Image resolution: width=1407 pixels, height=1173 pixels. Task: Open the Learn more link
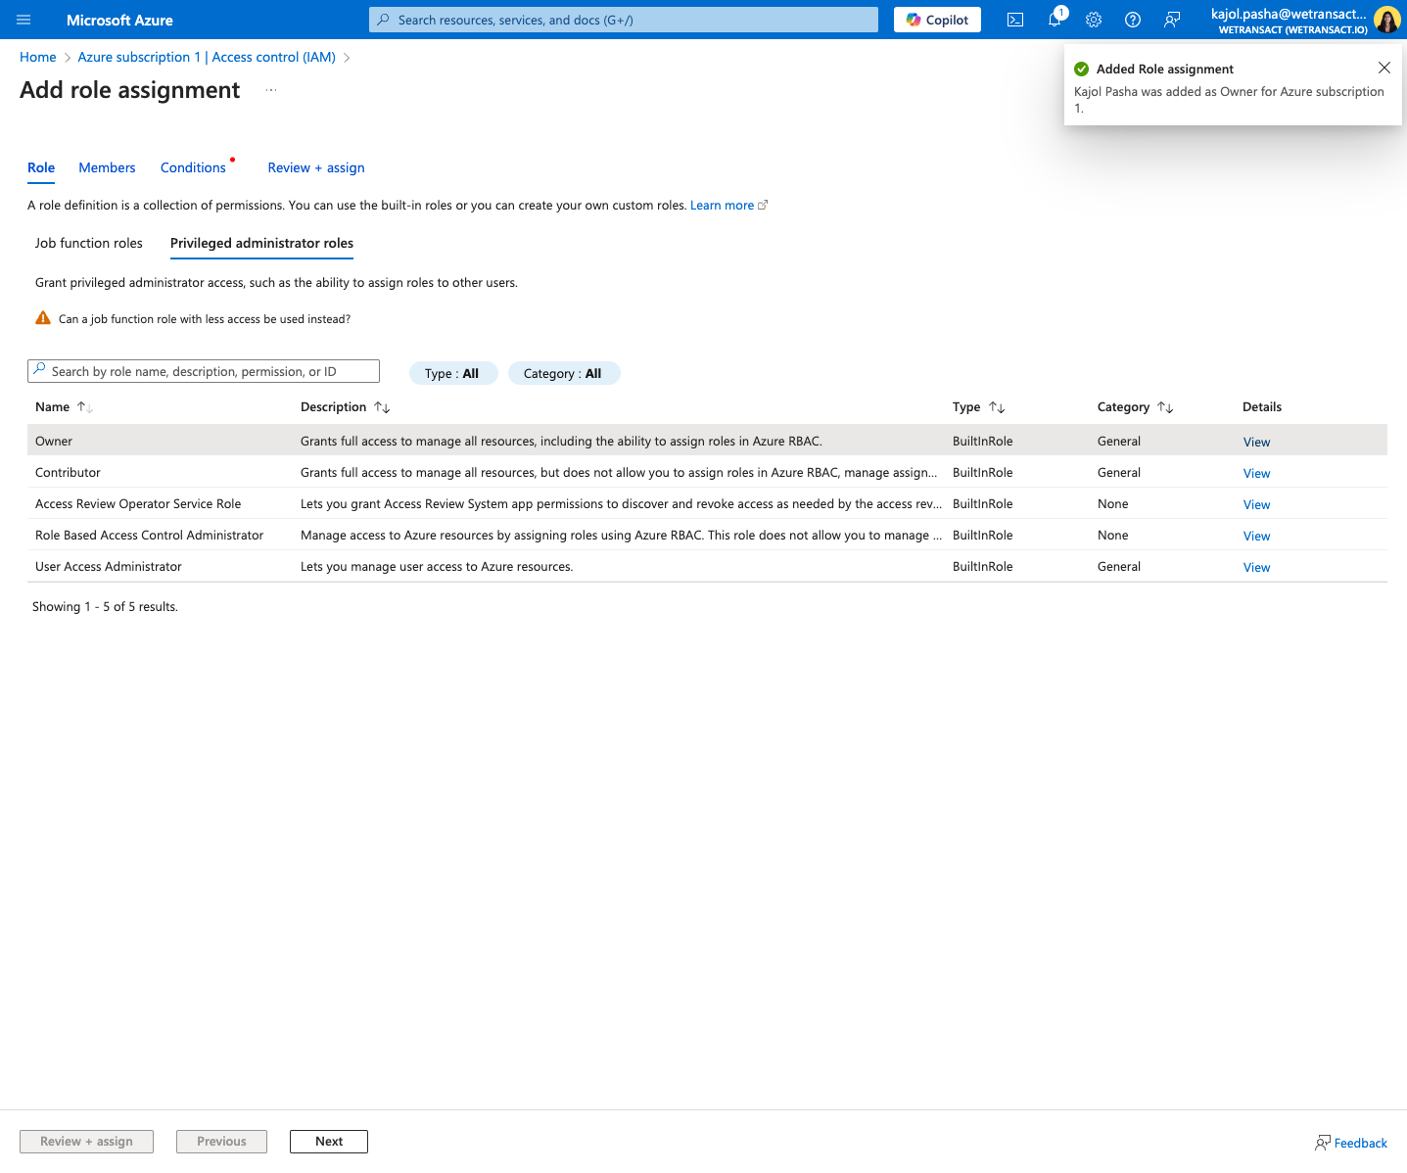click(728, 206)
